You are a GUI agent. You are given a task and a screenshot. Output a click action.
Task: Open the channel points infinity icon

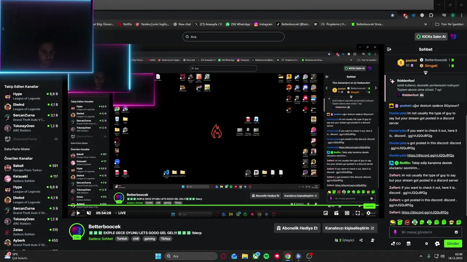396,243
